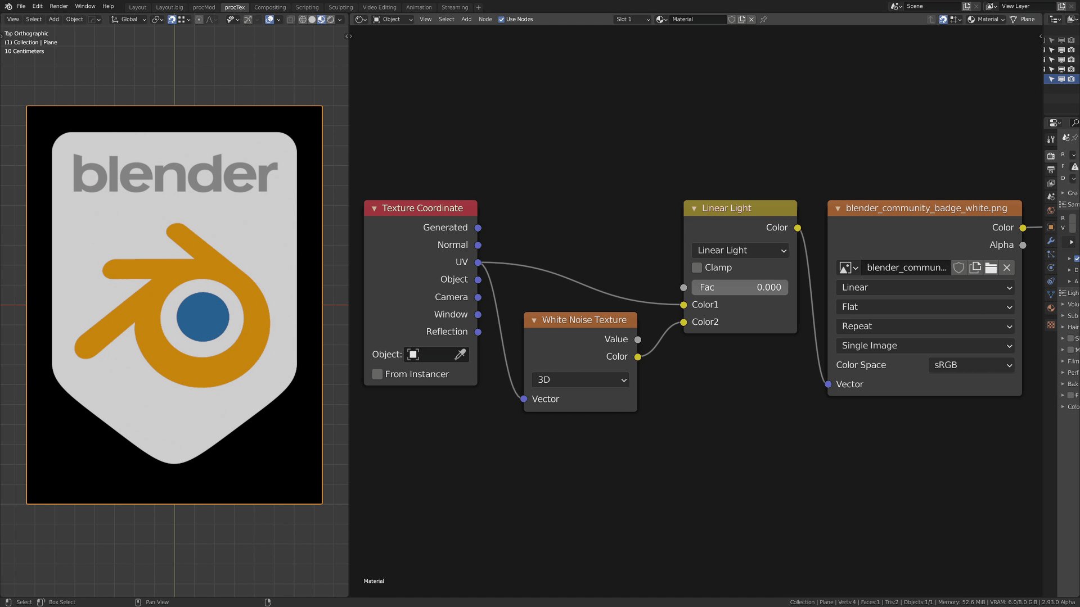The height and width of the screenshot is (607, 1080).
Task: Click the image node fake user shield
Action: click(959, 268)
